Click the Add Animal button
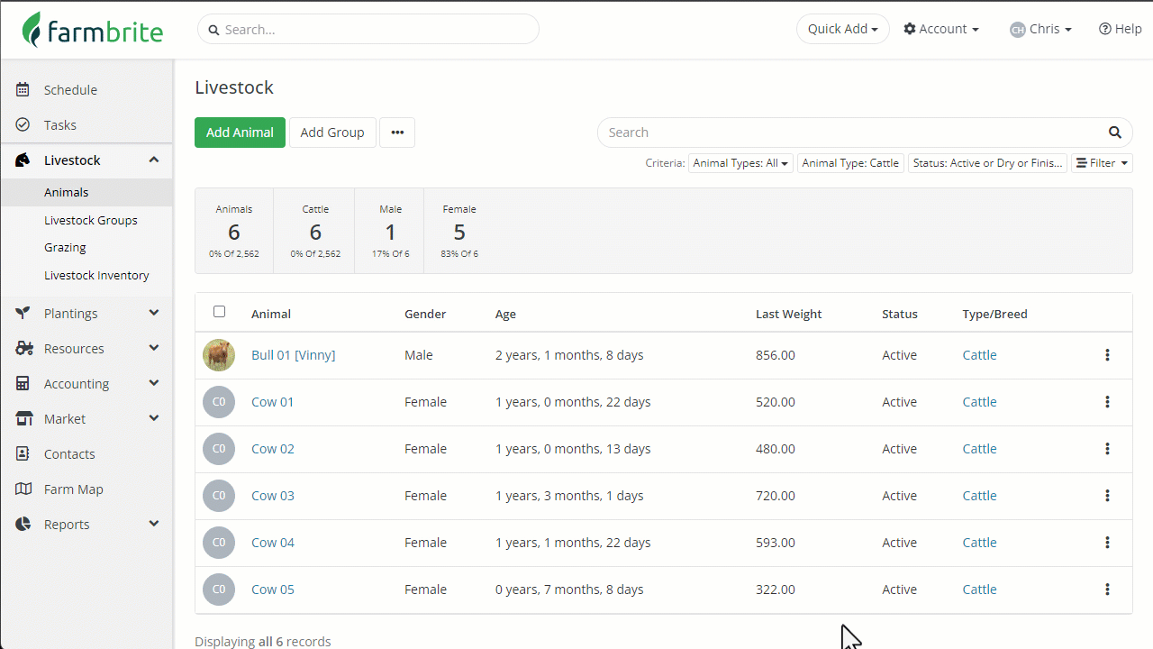The width and height of the screenshot is (1153, 649). (240, 133)
